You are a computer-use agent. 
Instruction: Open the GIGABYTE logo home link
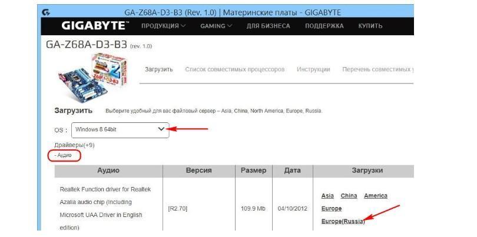point(95,26)
